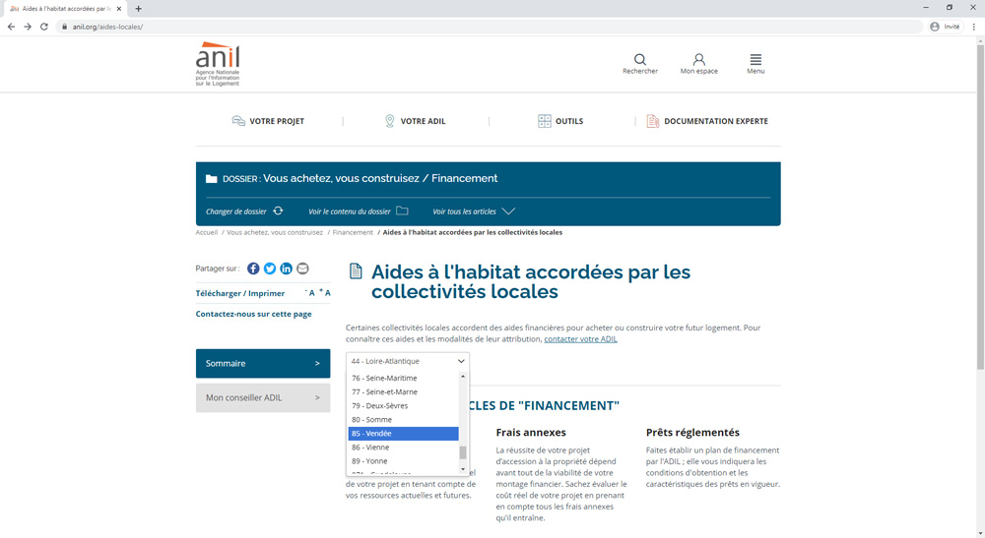Click the Votre Projet chat icon
Screen dimensions: 985x538
[238, 121]
